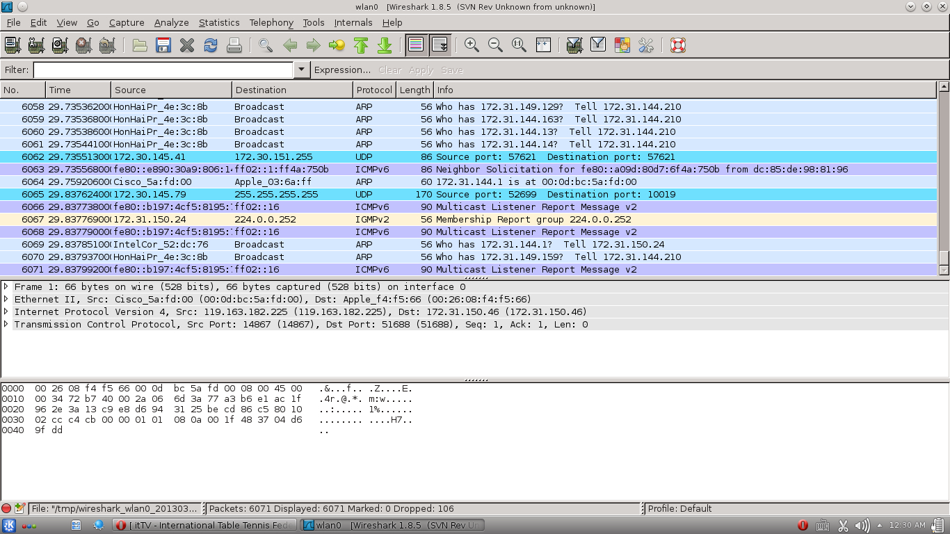Jump to the first packet arrow icon
Screen dimensions: 950x534
(x=361, y=45)
